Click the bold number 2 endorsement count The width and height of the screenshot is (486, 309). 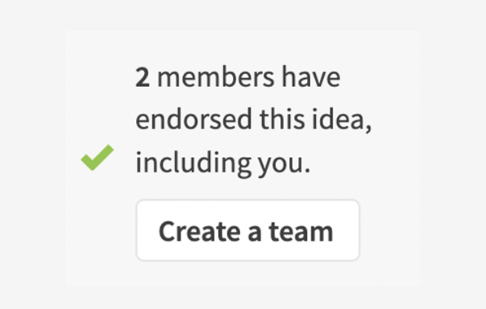click(142, 77)
